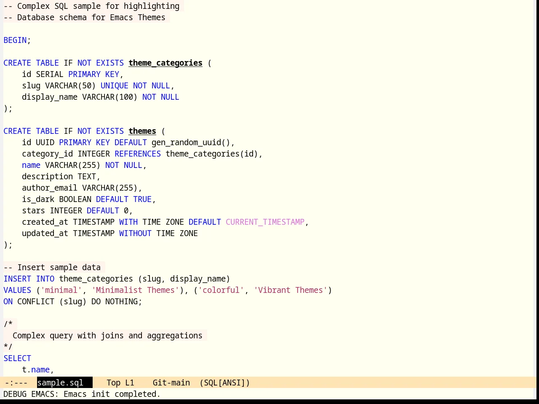Click stars INTEGER column line

77,210
